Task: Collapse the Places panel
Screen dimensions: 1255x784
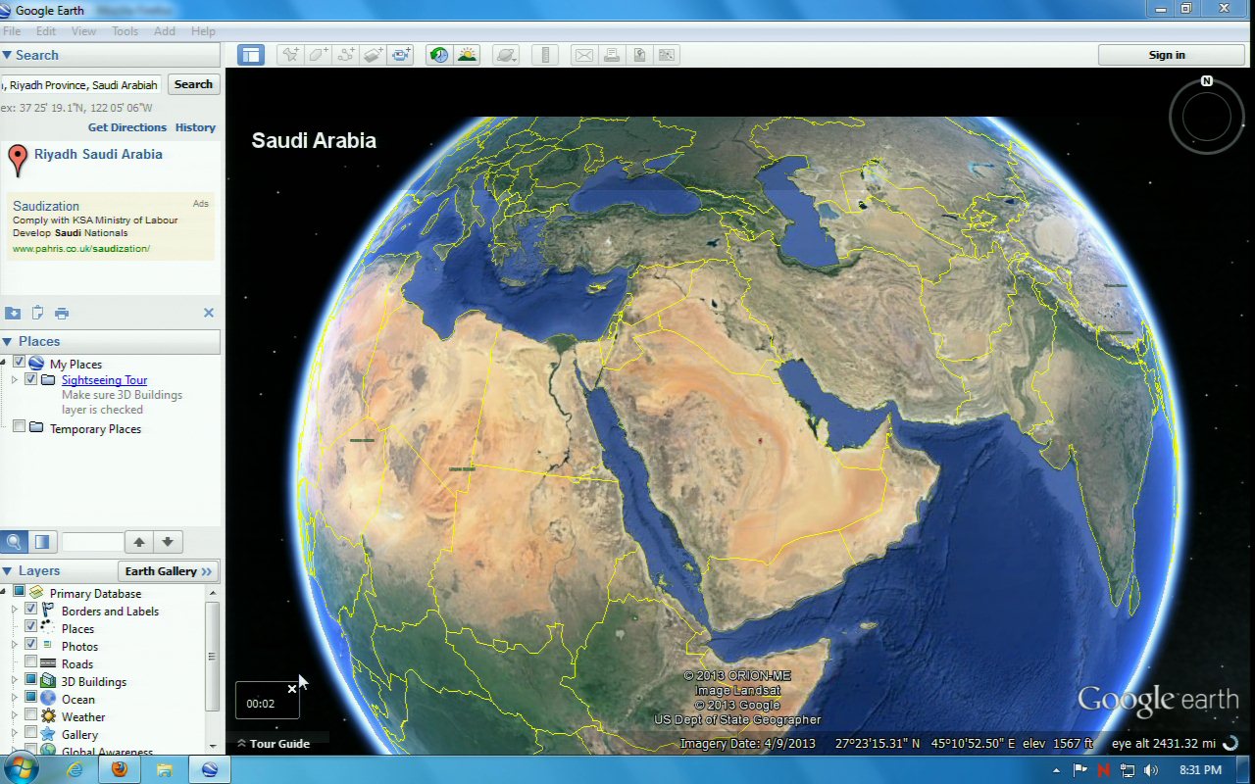Action: 7,341
